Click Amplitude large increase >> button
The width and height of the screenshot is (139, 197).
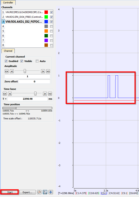48,71
